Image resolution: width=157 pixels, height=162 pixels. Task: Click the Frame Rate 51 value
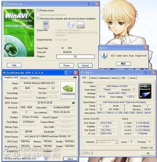[x=62, y=48]
